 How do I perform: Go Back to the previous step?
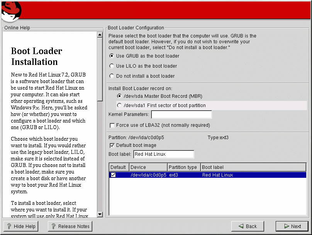pyautogui.click(x=248, y=226)
